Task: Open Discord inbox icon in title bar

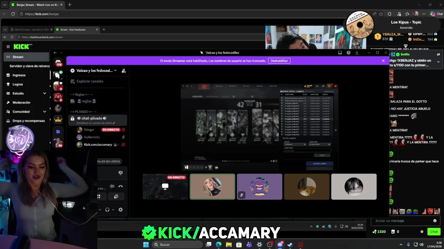Action: click(x=340, y=53)
